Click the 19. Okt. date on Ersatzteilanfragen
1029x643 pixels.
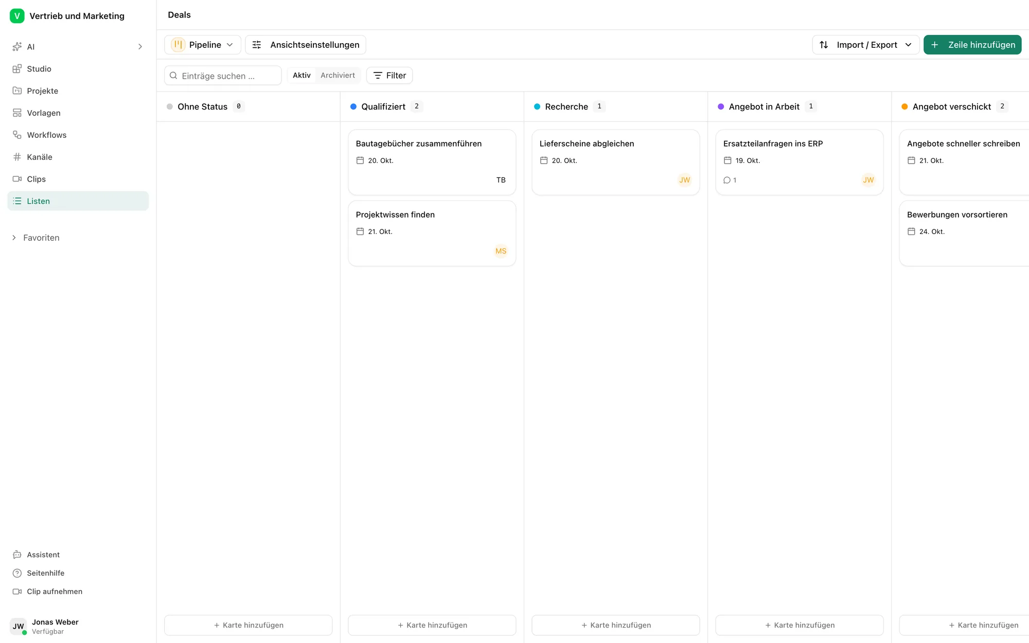point(748,160)
